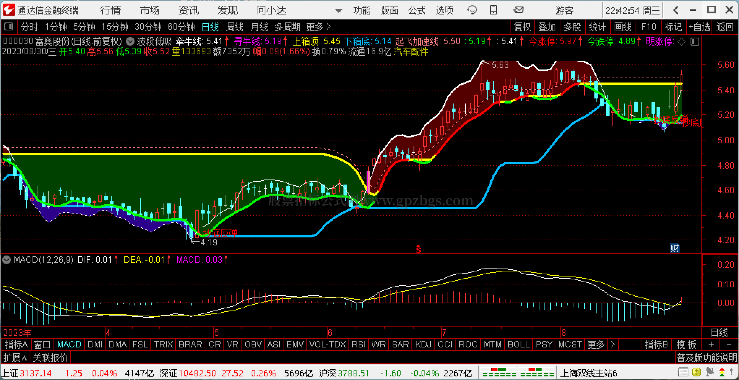This screenshot has height=380, width=739.
Task: Click the red-yellow-green arrows icon in status bar
Action: (722, 372)
